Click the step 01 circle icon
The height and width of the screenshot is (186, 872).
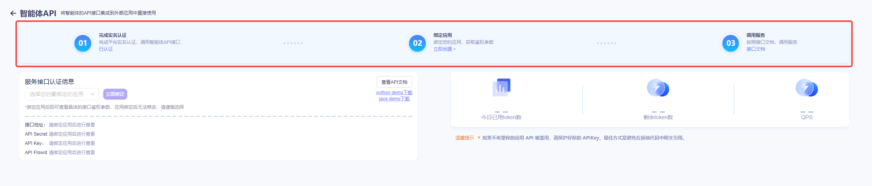point(83,43)
